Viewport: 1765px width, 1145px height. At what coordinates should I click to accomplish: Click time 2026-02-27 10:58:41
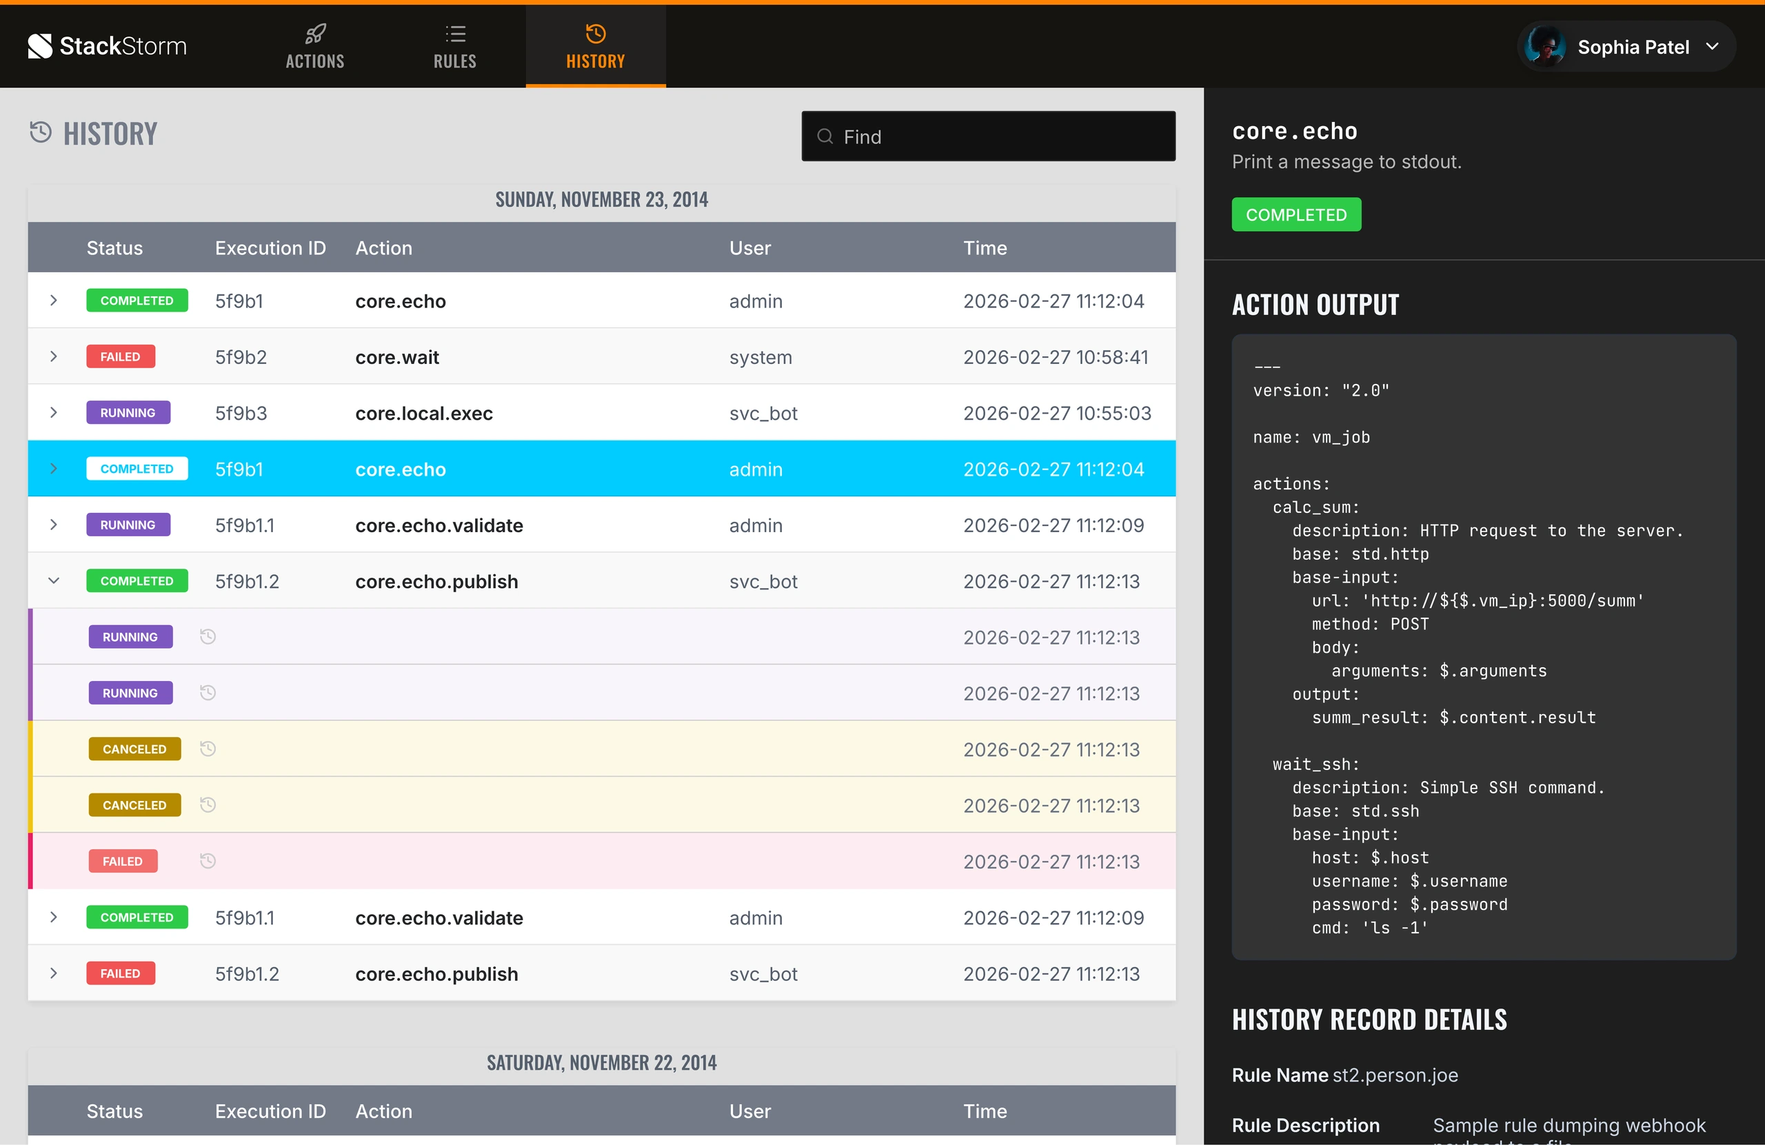[x=1056, y=356]
